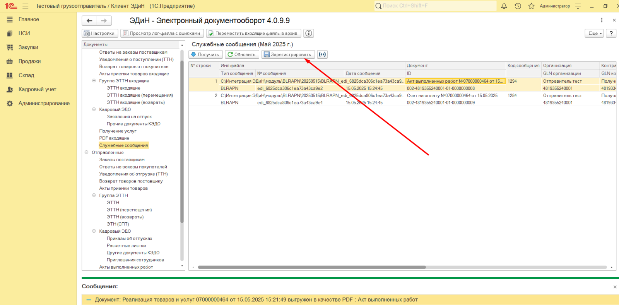Image resolution: width=619 pixels, height=305 pixels.
Task: Click the Зарегистрировать button
Action: point(288,55)
